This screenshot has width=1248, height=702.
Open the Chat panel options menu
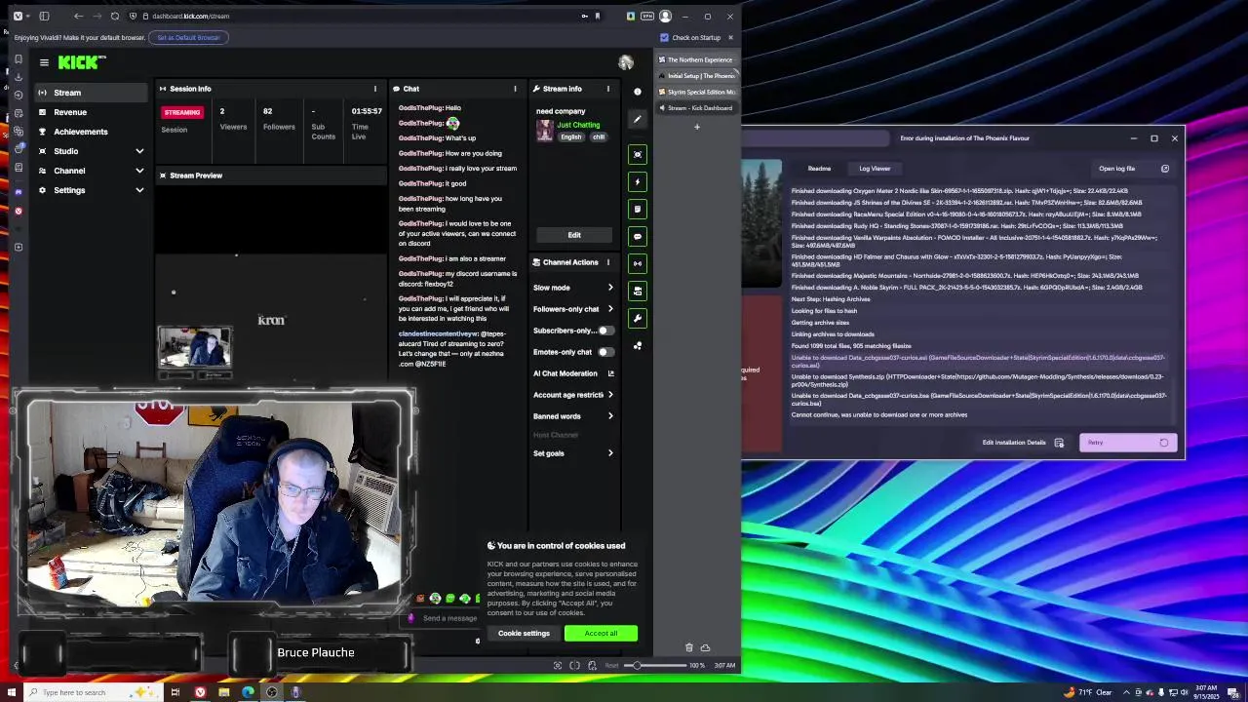click(515, 89)
